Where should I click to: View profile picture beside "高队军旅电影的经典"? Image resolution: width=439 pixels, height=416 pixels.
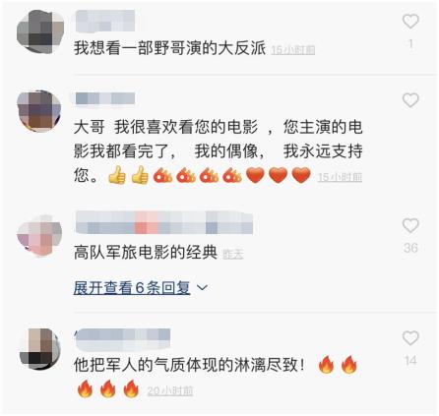pos(39,235)
